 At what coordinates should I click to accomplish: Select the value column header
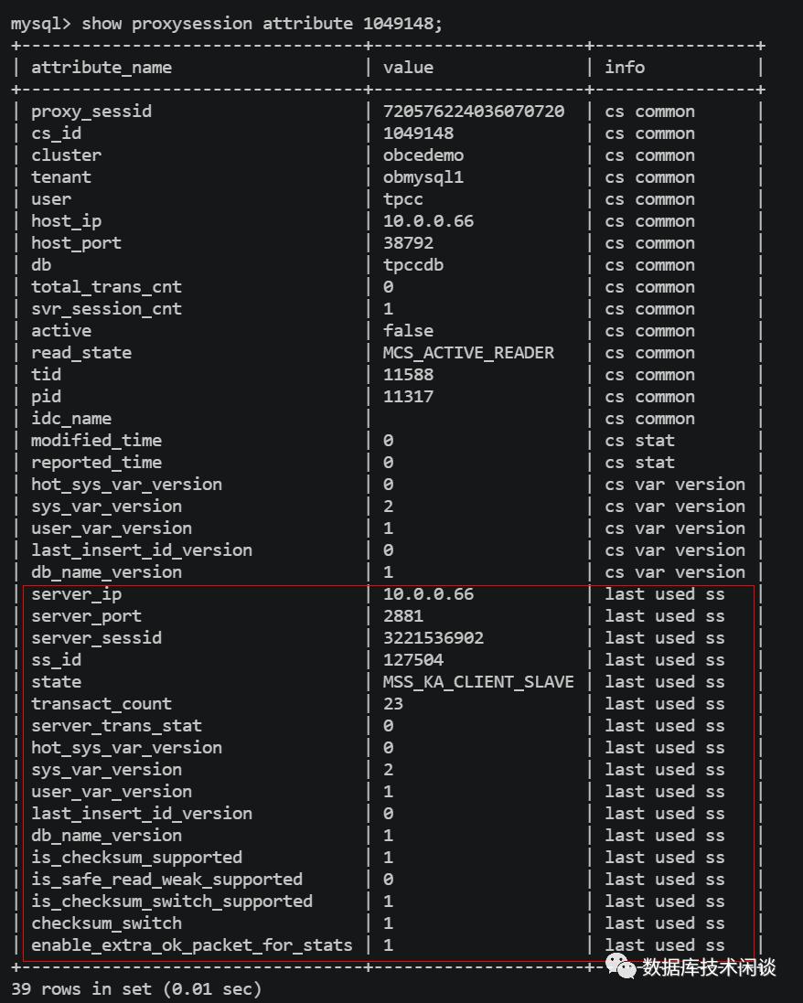coord(408,67)
